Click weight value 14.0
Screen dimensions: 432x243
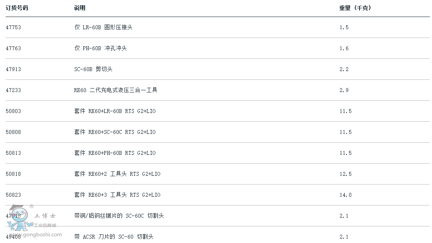346,195
